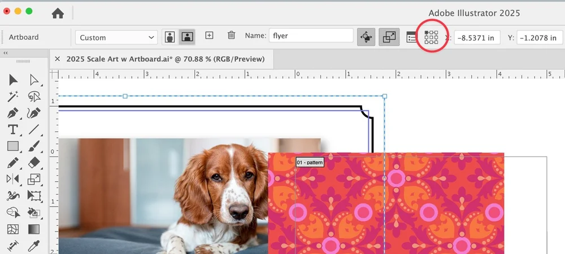Select the Magic Wand tool
This screenshot has height=254, width=565.
(13, 96)
